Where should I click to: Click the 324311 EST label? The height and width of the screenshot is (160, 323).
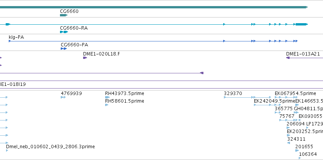(x=296, y=139)
